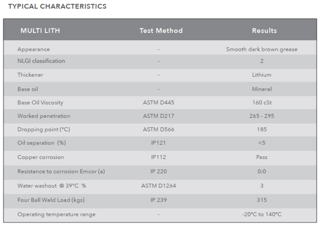
Task: Click the -20°C to 140°C temperature range
Action: pos(262,214)
